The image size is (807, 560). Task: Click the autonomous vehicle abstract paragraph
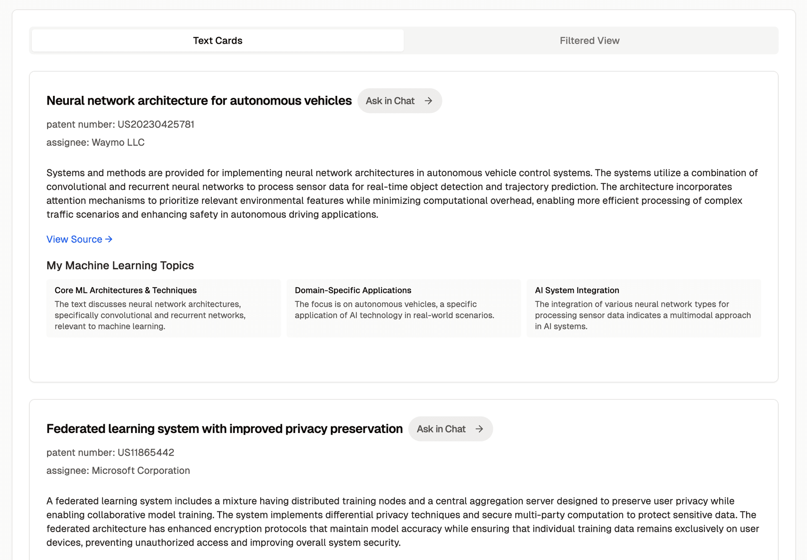pos(402,193)
